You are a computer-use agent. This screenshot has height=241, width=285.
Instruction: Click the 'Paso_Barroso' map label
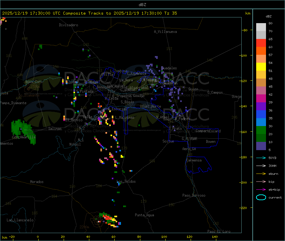(194, 195)
